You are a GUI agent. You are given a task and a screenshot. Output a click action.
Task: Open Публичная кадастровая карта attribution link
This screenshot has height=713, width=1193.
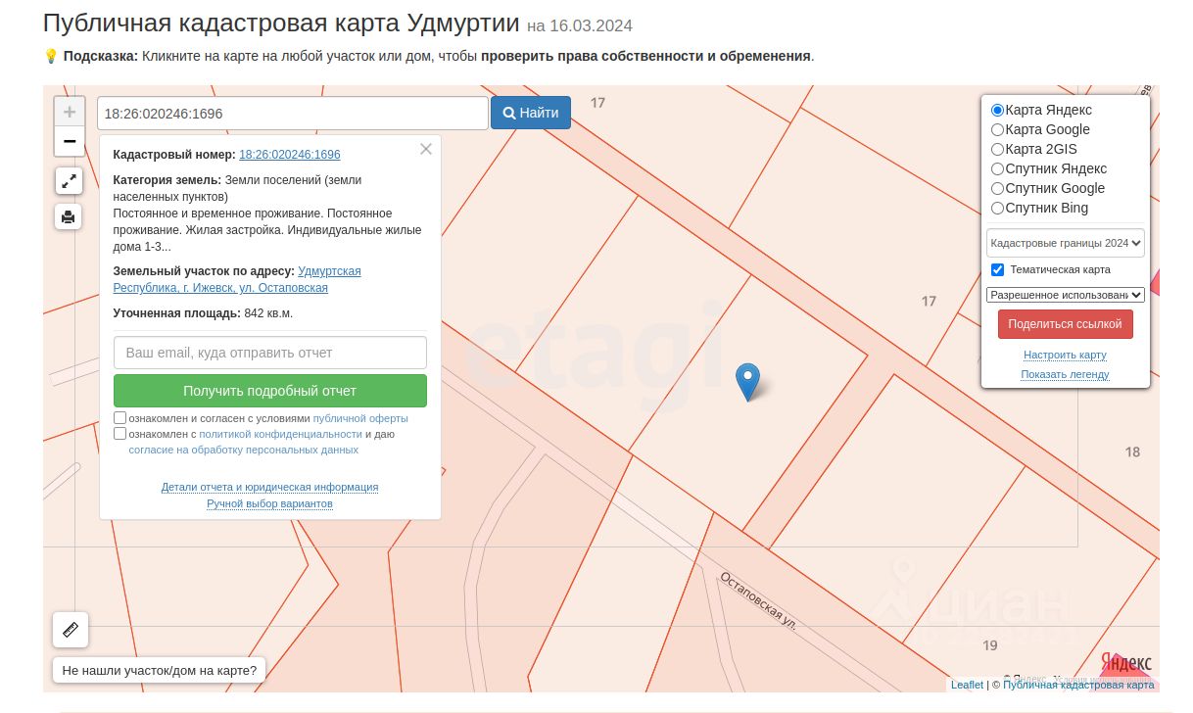1078,685
